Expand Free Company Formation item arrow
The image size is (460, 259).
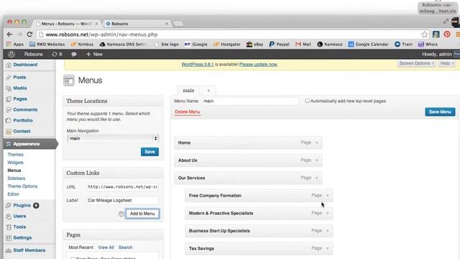[x=328, y=196]
